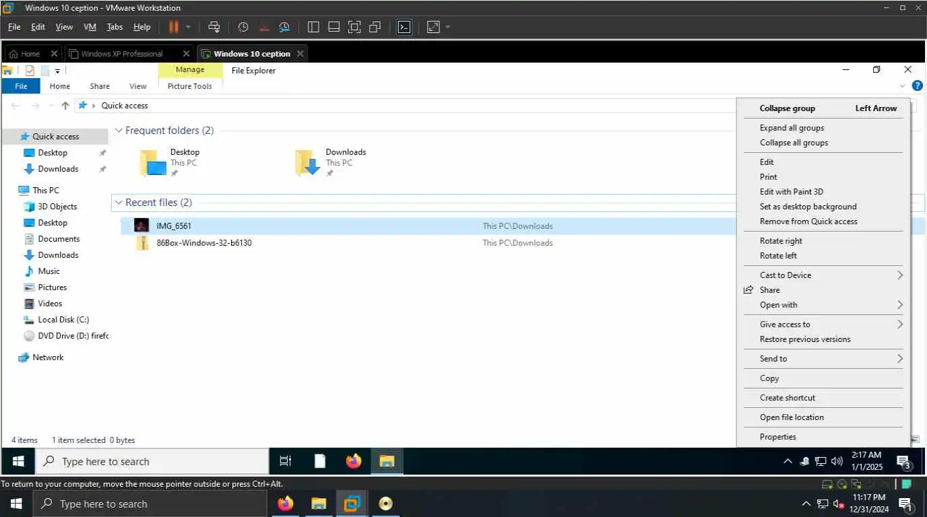The height and width of the screenshot is (517, 927).
Task: Take a snapshot using the clock icon
Action: (243, 27)
